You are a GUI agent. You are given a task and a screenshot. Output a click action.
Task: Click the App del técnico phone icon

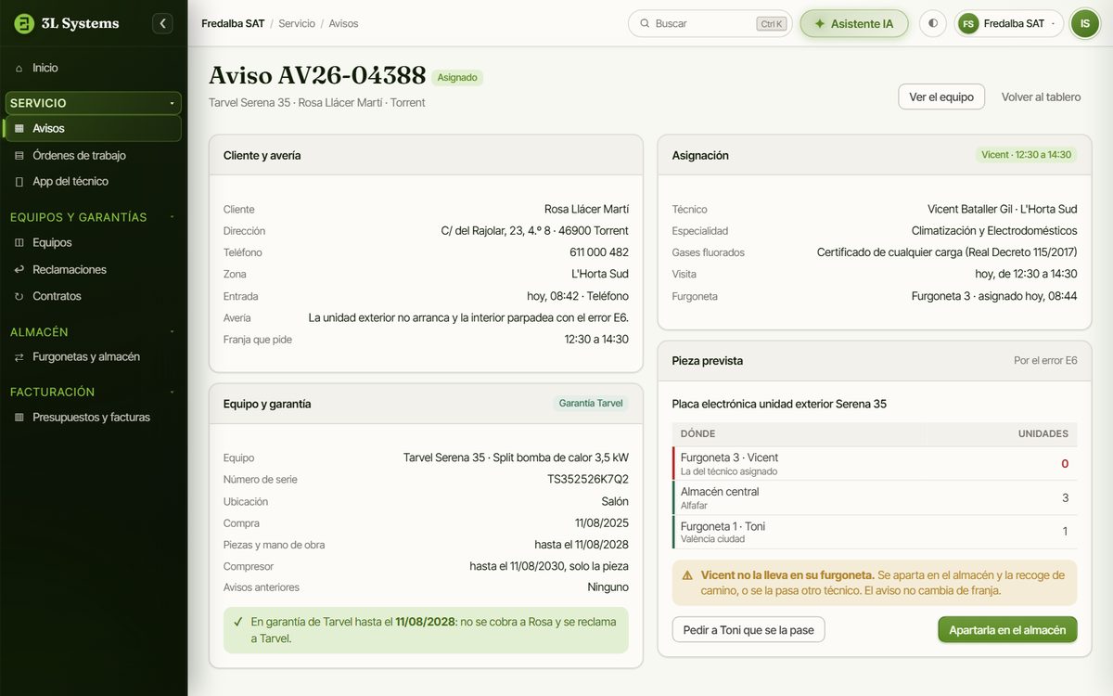[19, 182]
